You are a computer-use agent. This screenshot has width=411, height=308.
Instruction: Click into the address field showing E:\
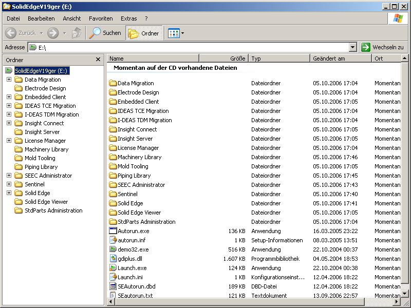click(x=189, y=47)
